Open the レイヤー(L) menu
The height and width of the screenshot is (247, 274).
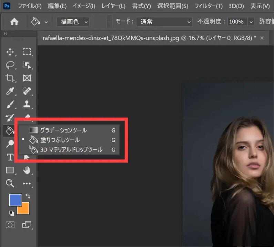113,6
